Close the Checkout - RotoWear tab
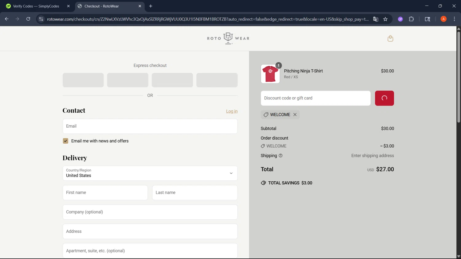The image size is (461, 259). (x=140, y=6)
